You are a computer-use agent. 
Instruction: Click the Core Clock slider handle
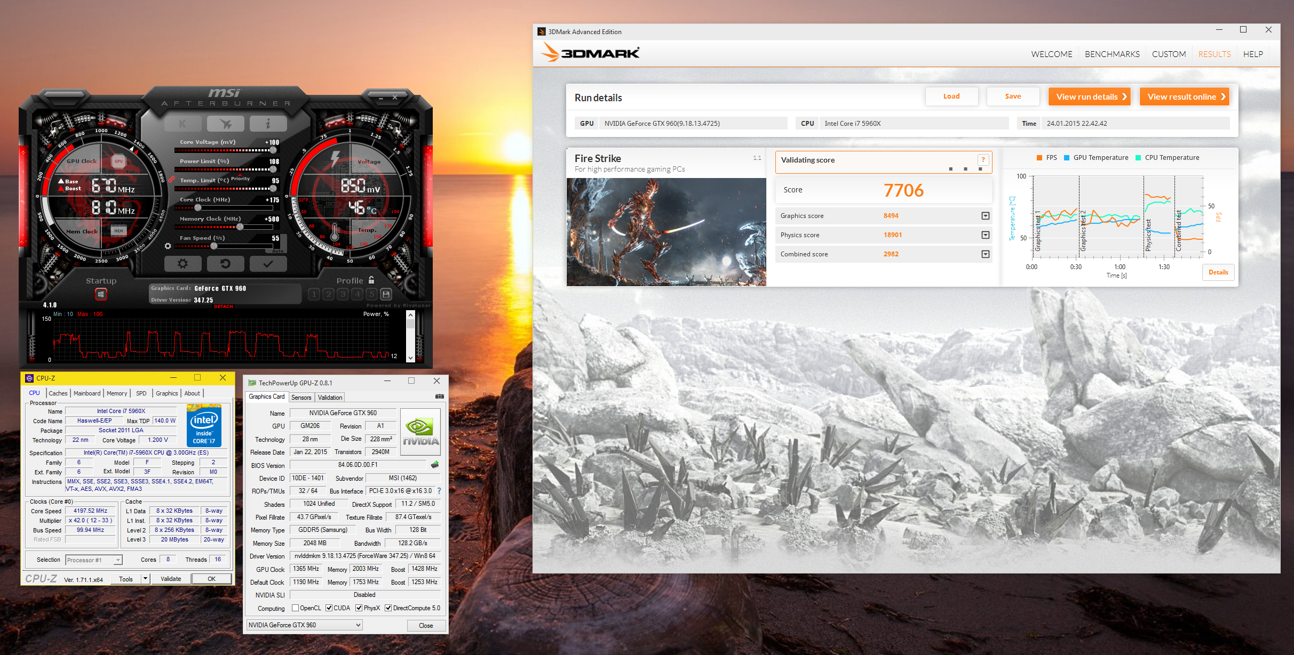[198, 208]
